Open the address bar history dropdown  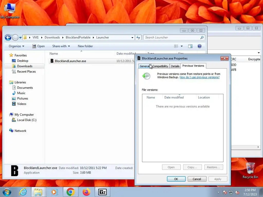(x=132, y=37)
